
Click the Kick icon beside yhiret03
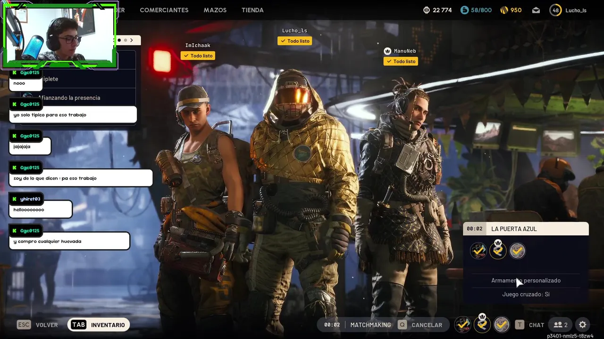coord(14,199)
